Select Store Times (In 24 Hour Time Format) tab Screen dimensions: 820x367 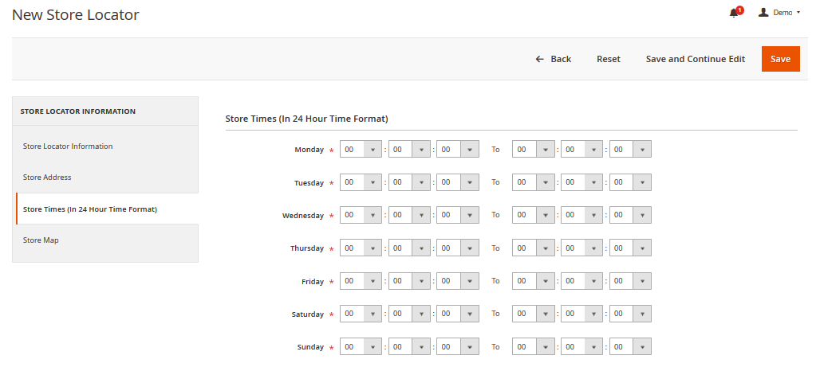point(89,209)
